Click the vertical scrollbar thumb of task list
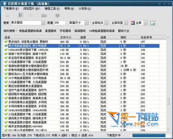Screen dimensions: 173x139 [x=168, y=102]
